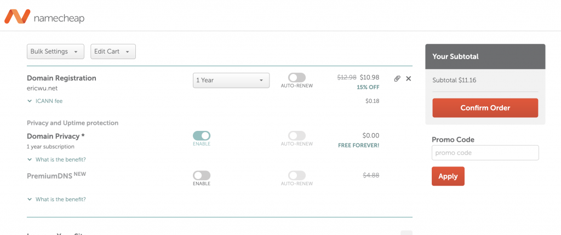
Task: Click the ericwu.net domain name
Action: (42, 88)
